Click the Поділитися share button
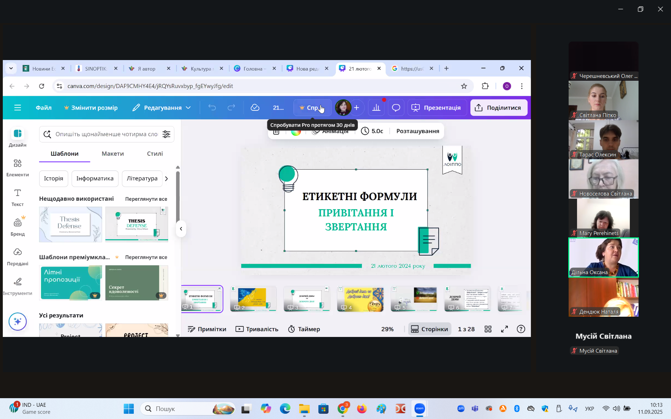671x419 pixels. [x=498, y=108]
